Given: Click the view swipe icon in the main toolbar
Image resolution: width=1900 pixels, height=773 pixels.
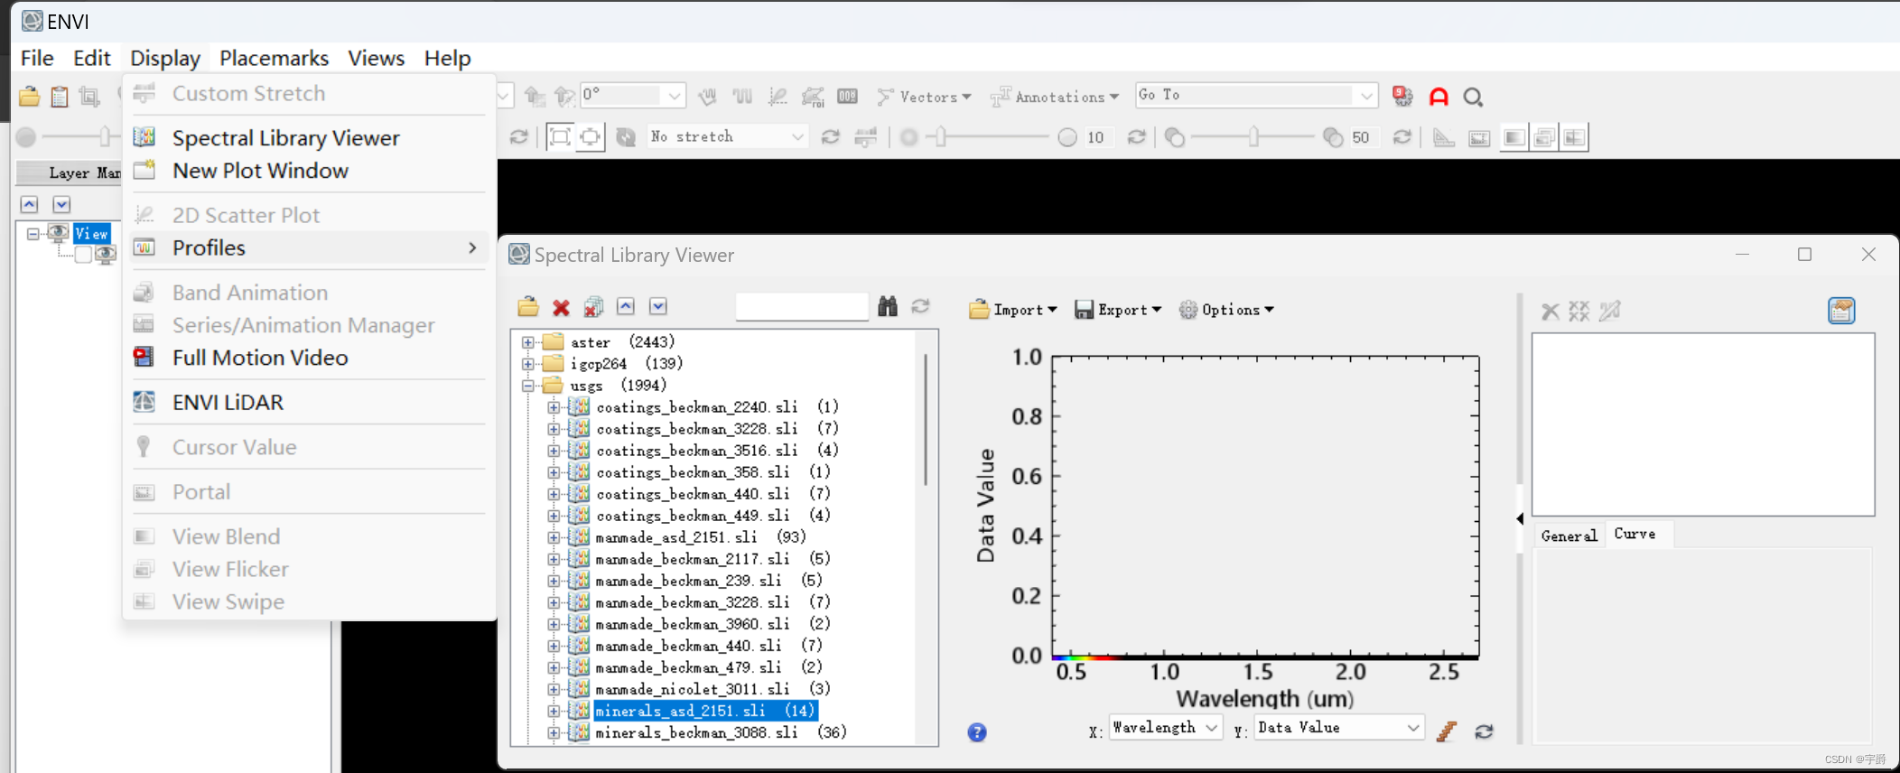Looking at the screenshot, I should 1574,137.
